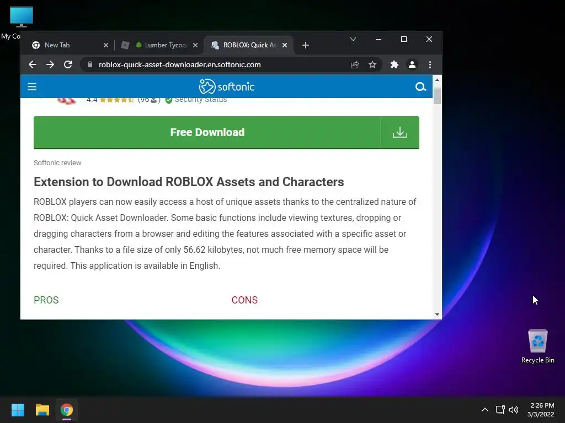Open Chrome three-dot menu

(430, 65)
